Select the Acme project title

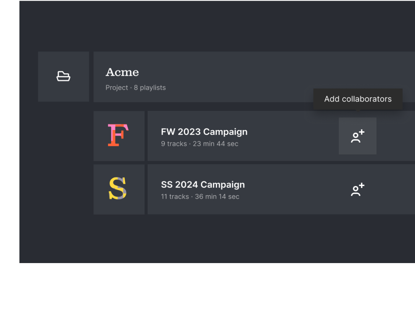coord(122,72)
